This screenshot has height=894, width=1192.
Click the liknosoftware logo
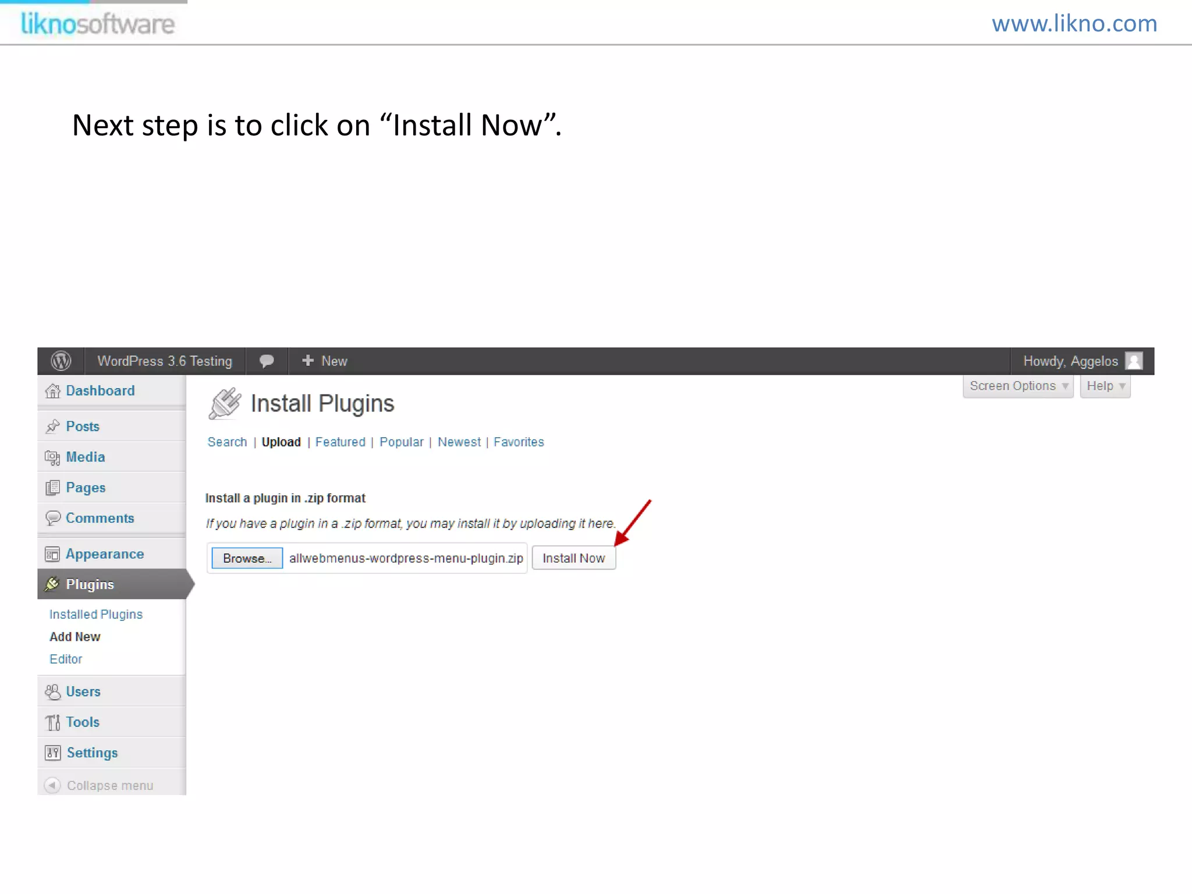[x=97, y=23]
